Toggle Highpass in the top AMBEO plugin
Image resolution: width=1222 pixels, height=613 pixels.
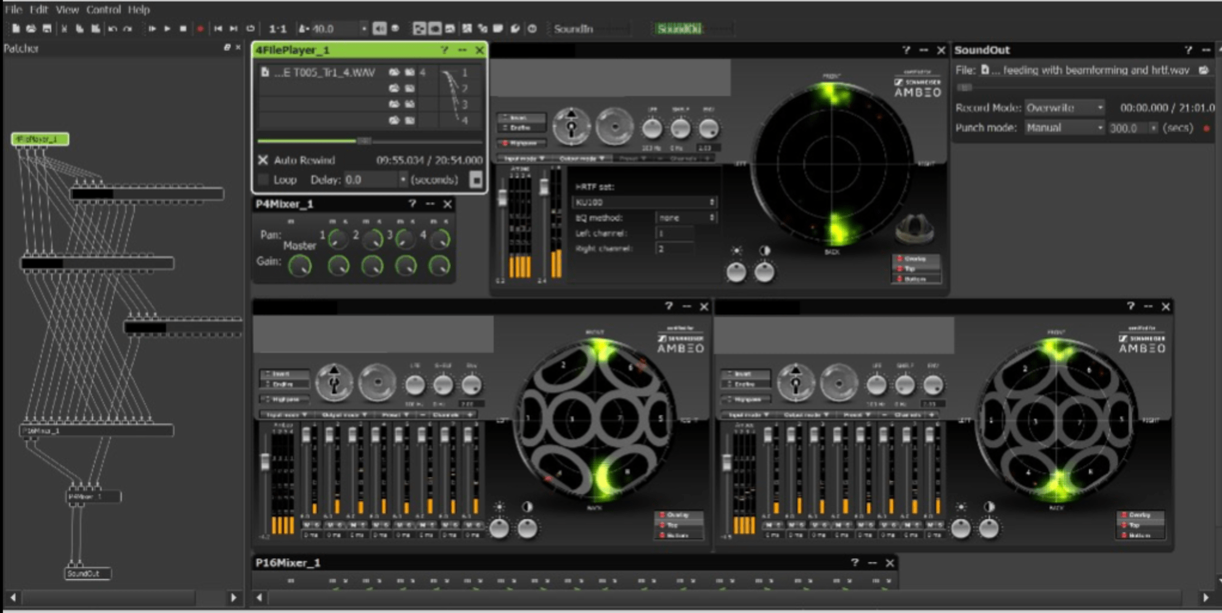(521, 143)
